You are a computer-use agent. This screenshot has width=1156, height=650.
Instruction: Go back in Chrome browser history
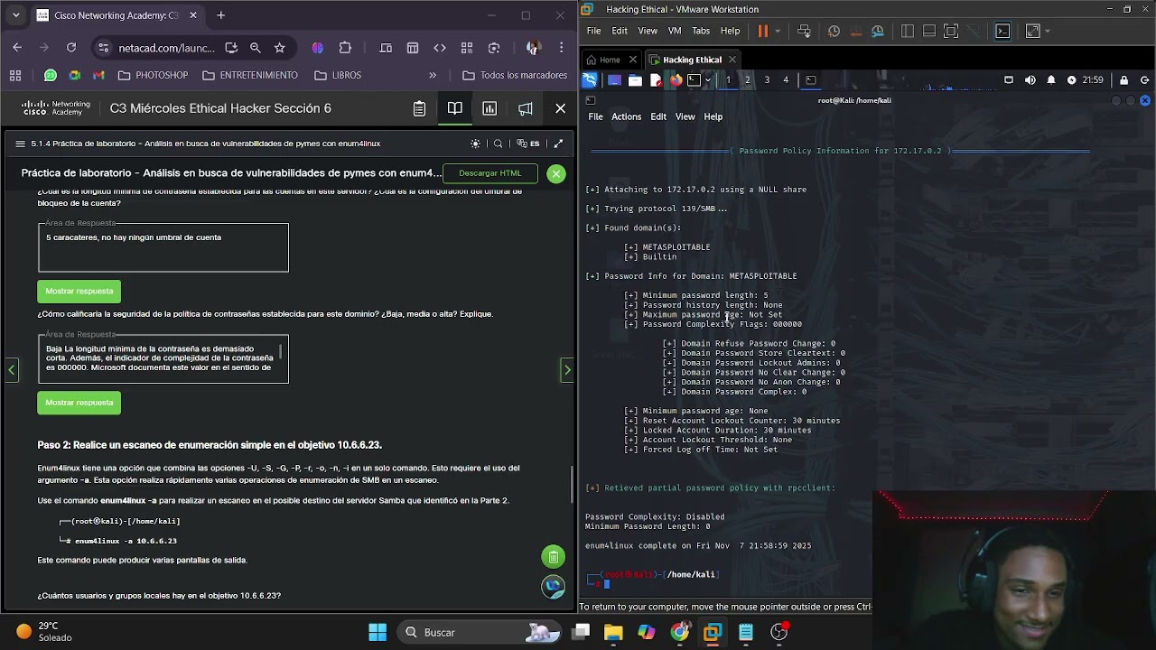[x=17, y=48]
